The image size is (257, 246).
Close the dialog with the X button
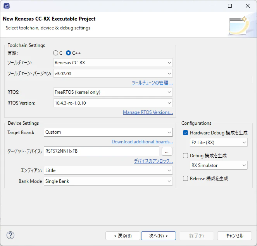click(x=248, y=6)
